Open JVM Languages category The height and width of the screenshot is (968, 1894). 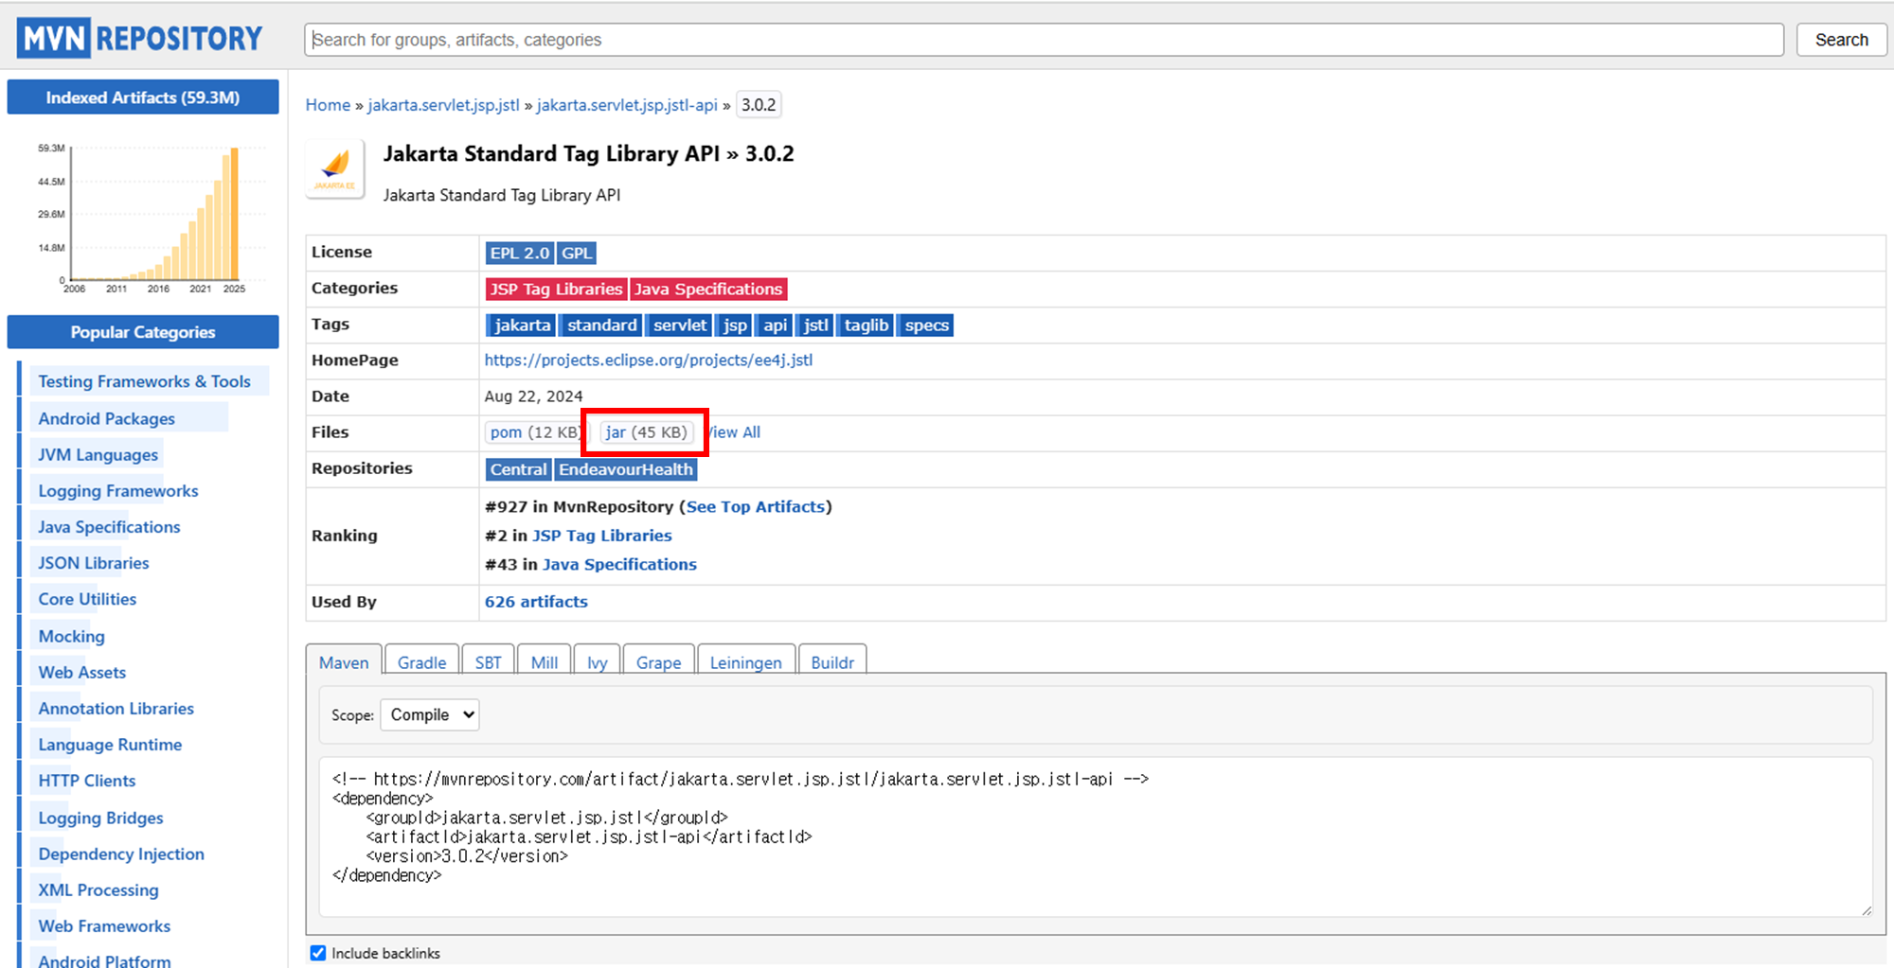98,454
